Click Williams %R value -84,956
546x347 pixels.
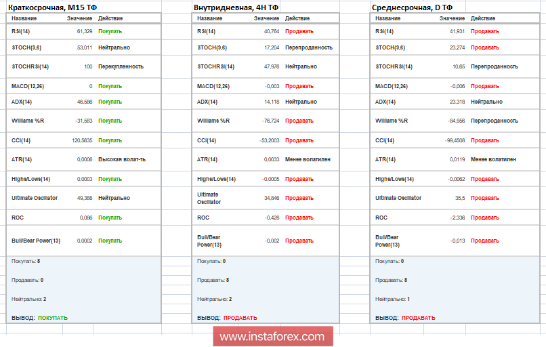pos(456,121)
